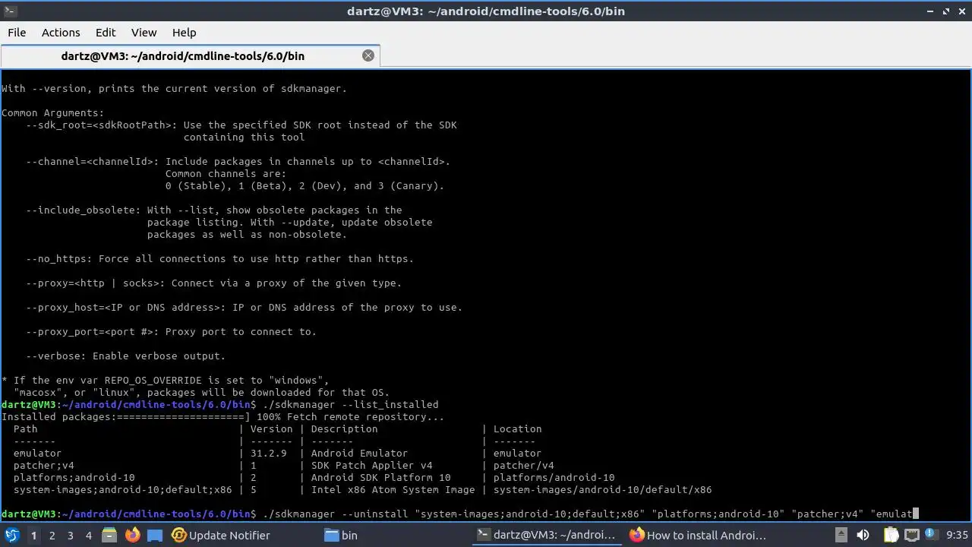
Task: Open the Edit menu
Action: [x=106, y=33]
